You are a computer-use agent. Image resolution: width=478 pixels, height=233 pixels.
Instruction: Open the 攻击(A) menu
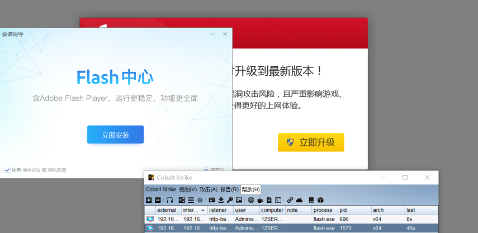coord(209,190)
